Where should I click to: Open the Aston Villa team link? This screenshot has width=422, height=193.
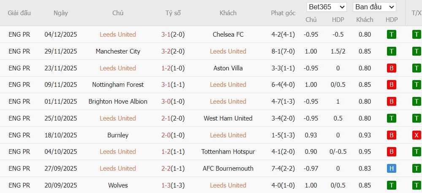click(228, 68)
